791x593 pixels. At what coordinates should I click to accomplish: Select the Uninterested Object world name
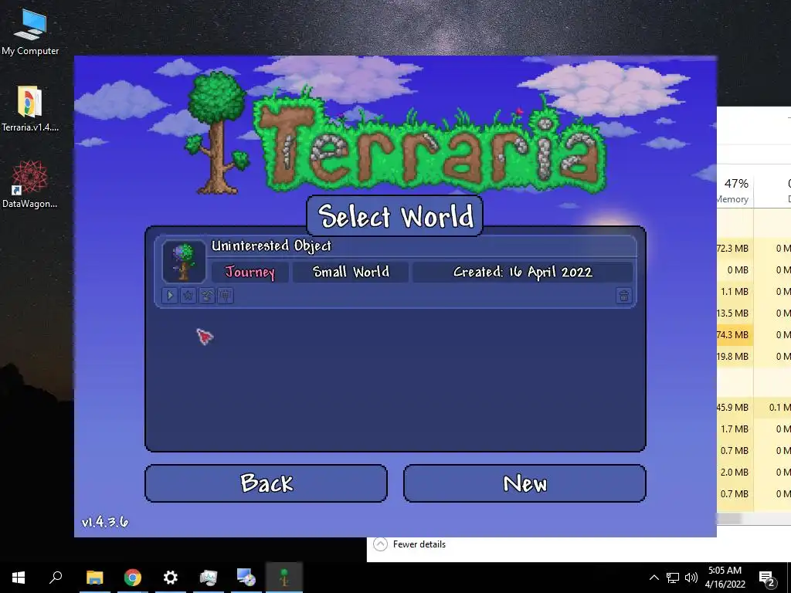271,246
